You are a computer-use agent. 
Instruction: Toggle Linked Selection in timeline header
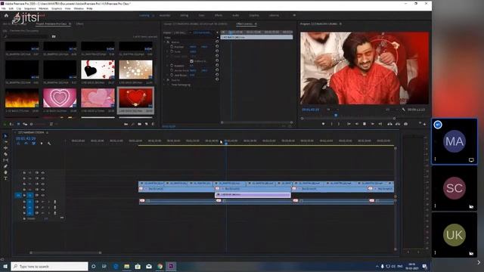coord(33,144)
